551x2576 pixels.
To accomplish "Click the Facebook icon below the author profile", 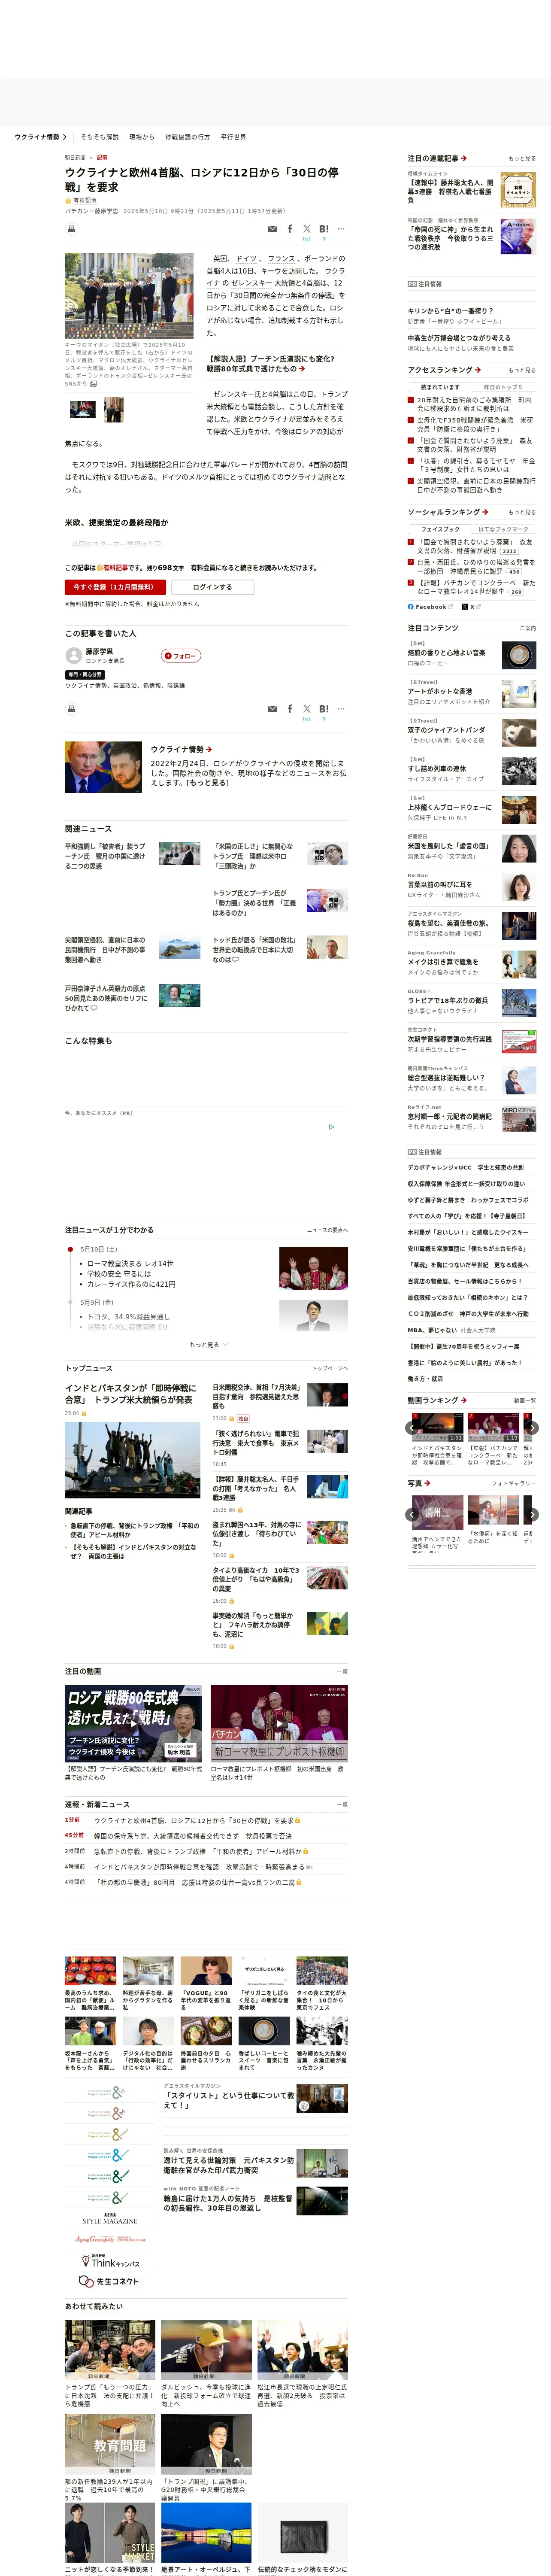I will pos(290,709).
